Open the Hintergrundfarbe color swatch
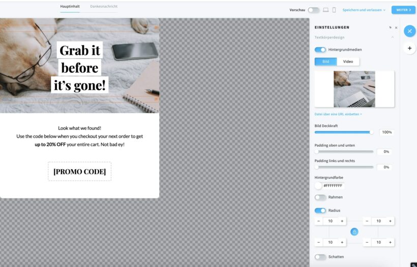Screen dimensions: 417x267 click(318, 185)
